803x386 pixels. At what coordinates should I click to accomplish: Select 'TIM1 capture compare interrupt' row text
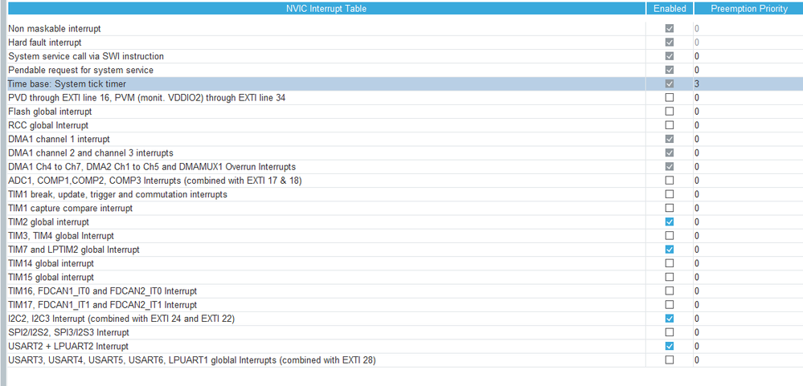71,208
